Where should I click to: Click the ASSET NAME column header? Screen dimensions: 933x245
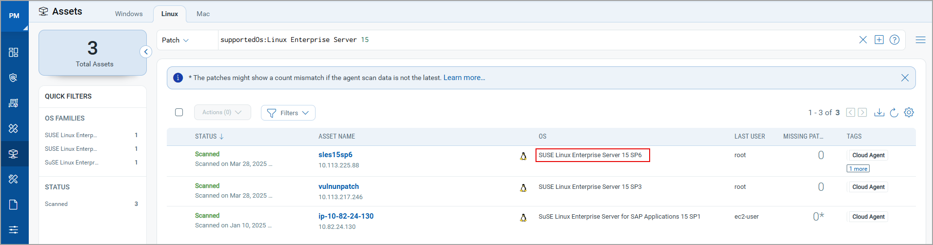tap(337, 137)
